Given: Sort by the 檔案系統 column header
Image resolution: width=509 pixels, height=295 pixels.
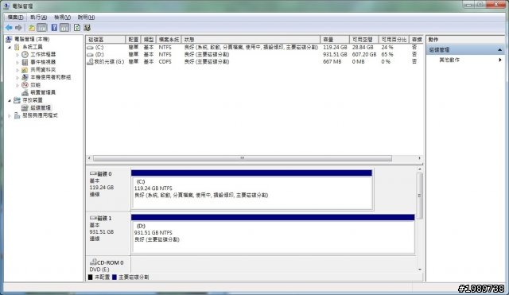Looking at the screenshot, I should coord(169,40).
